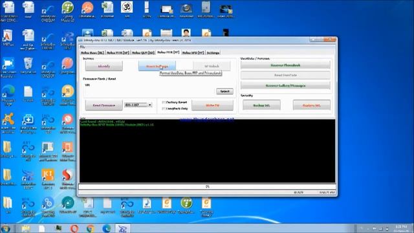Open the Recycle Bin on the desktop
The width and height of the screenshot is (414, 233).
click(28, 65)
